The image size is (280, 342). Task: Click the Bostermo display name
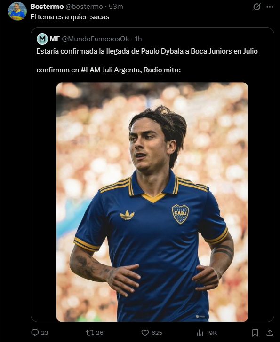pos(47,7)
